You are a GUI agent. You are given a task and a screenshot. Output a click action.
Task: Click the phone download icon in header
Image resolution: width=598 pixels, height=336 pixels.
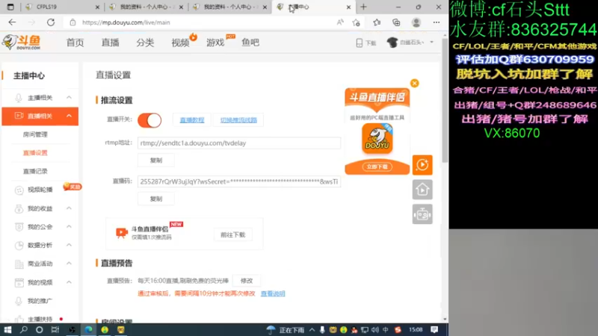click(x=360, y=43)
